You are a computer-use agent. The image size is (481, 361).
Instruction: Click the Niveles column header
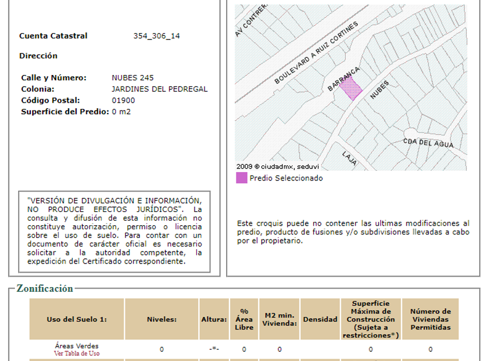(x=161, y=319)
